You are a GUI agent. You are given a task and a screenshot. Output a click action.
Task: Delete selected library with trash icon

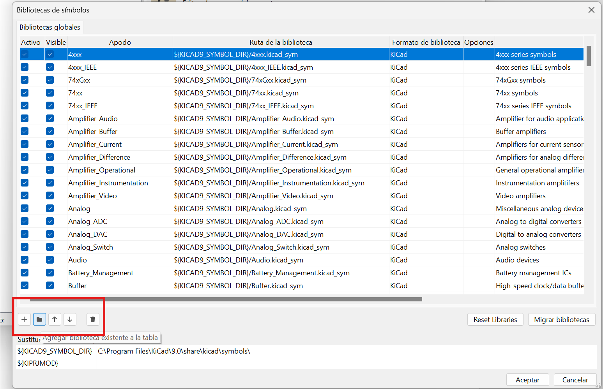pyautogui.click(x=93, y=319)
